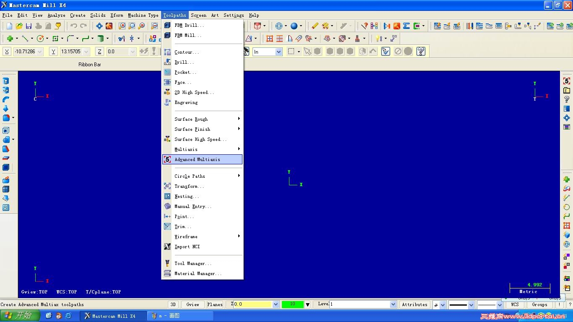Click the Analyze question-mark icon
The image size is (573, 322).
pyautogui.click(x=365, y=26)
